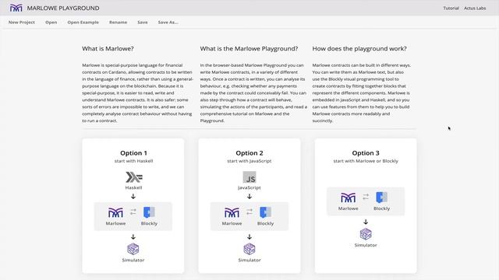Click the Marlowe icon in Option 3
Screen dimensions: 499x280
click(x=349, y=198)
